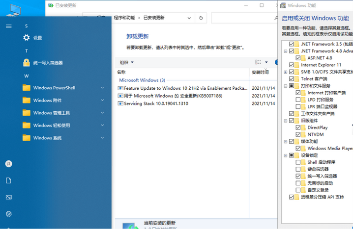The width and height of the screenshot is (354, 229).
Task: Enable 自定义登录 checkbox
Action: coord(298,190)
